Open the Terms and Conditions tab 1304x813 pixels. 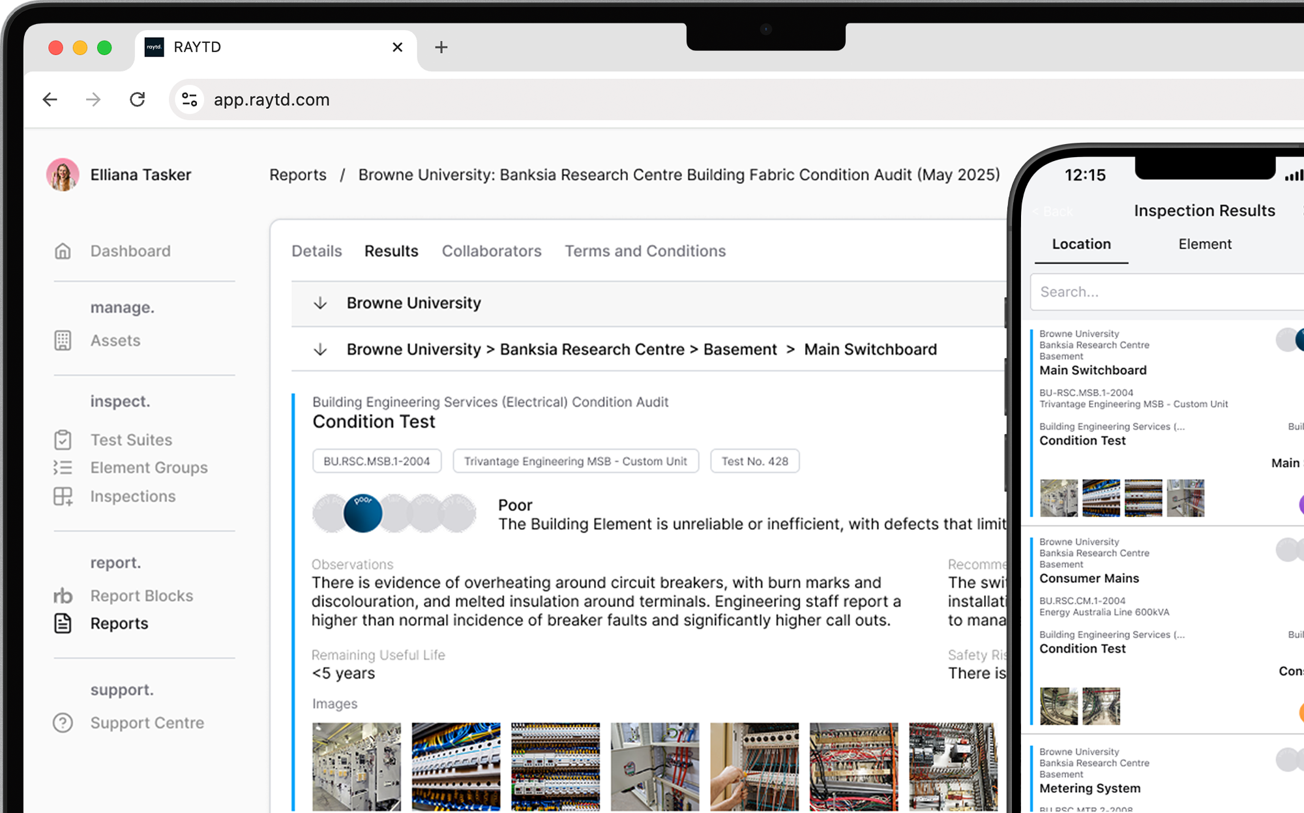point(645,251)
